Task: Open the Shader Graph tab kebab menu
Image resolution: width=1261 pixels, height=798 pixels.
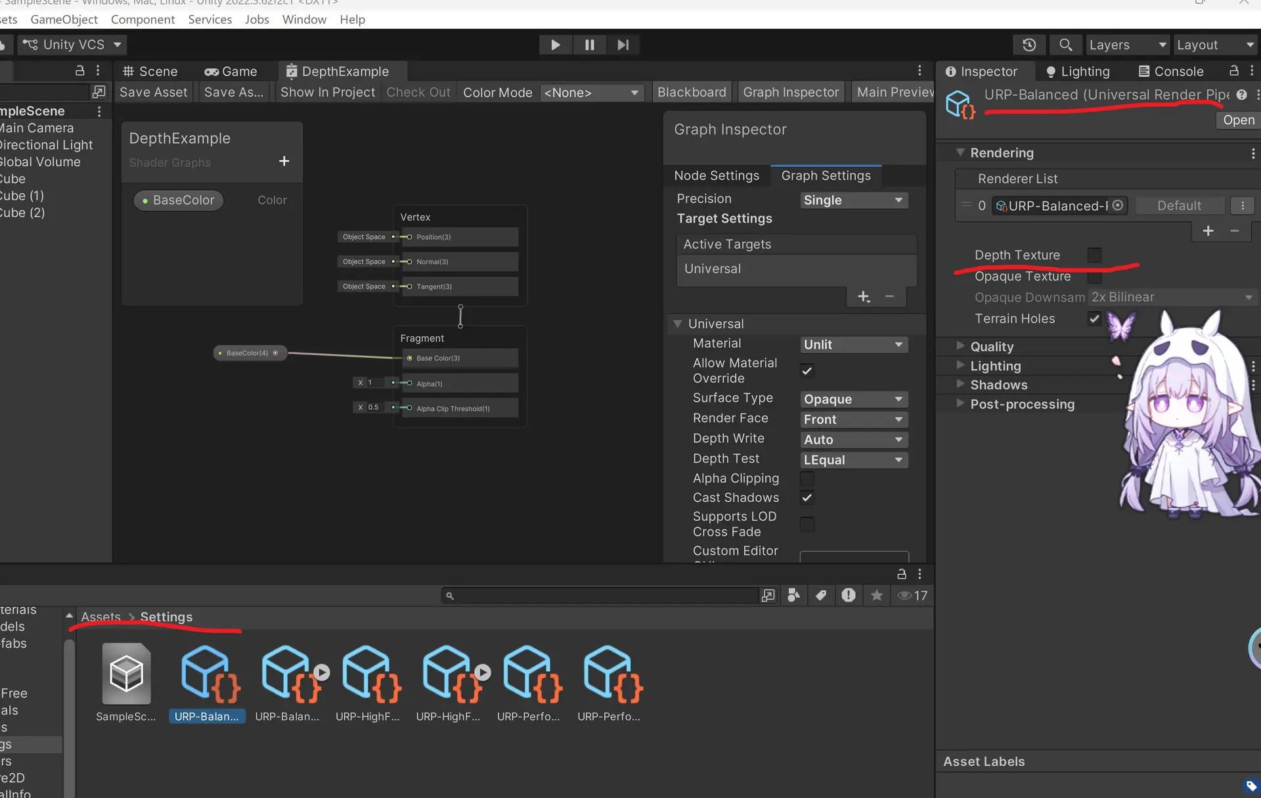Action: tap(919, 70)
